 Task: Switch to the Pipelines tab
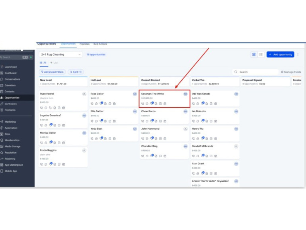point(84,44)
